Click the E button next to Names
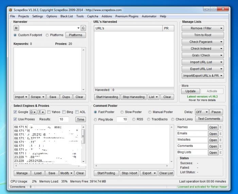Image resolution: width=238 pixels, height=194 pixels. pos(221,127)
